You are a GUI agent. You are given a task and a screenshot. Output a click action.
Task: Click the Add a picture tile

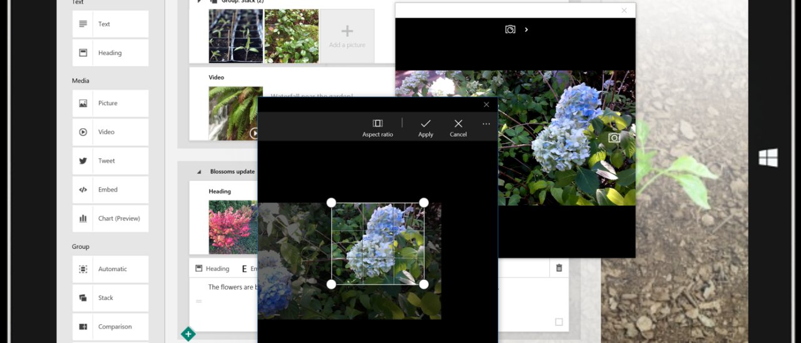(x=347, y=36)
